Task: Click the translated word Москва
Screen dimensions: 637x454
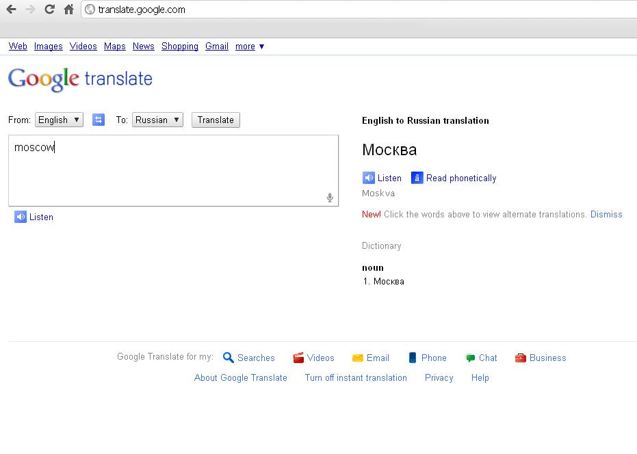Action: click(389, 150)
